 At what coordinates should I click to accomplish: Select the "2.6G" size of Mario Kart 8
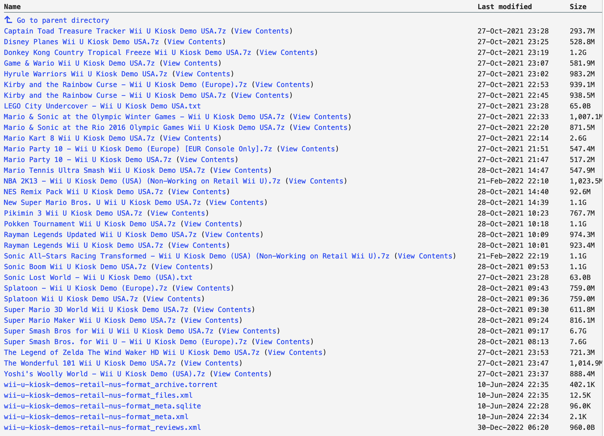point(578,138)
